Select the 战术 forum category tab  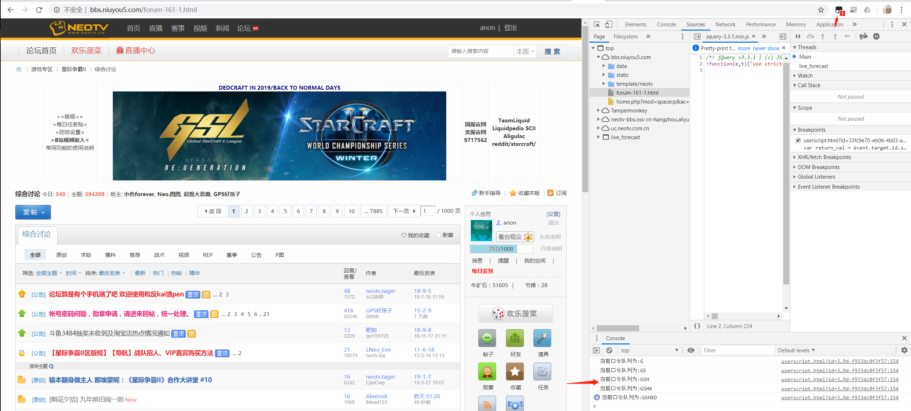click(x=159, y=255)
